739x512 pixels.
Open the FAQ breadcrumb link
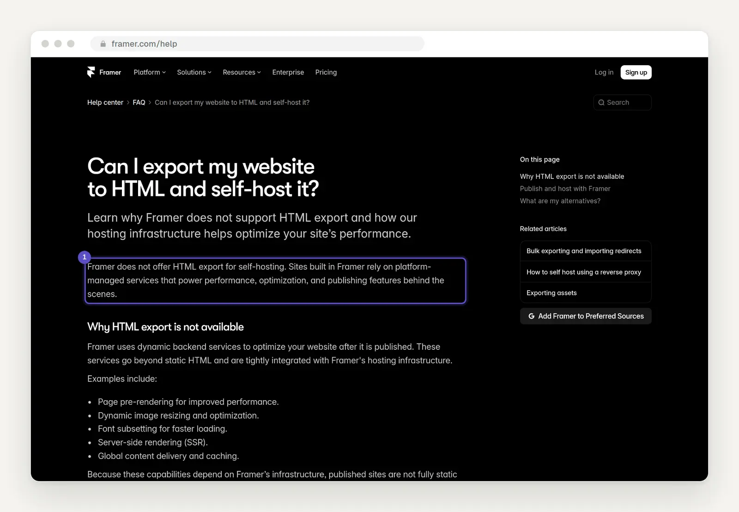tap(139, 103)
